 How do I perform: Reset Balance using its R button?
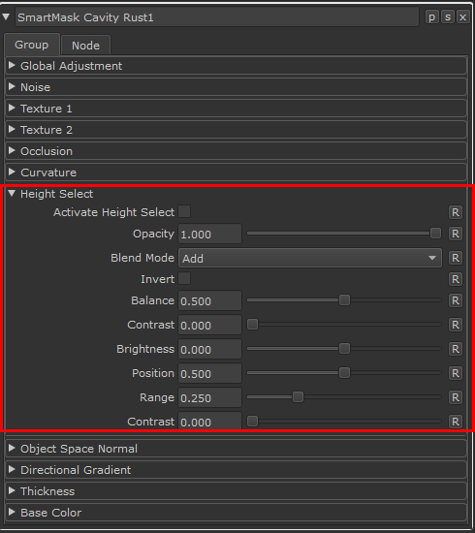456,300
